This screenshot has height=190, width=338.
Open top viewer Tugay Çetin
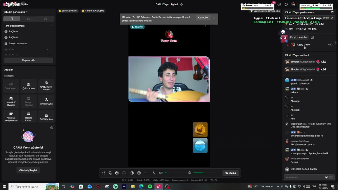coord(303,45)
